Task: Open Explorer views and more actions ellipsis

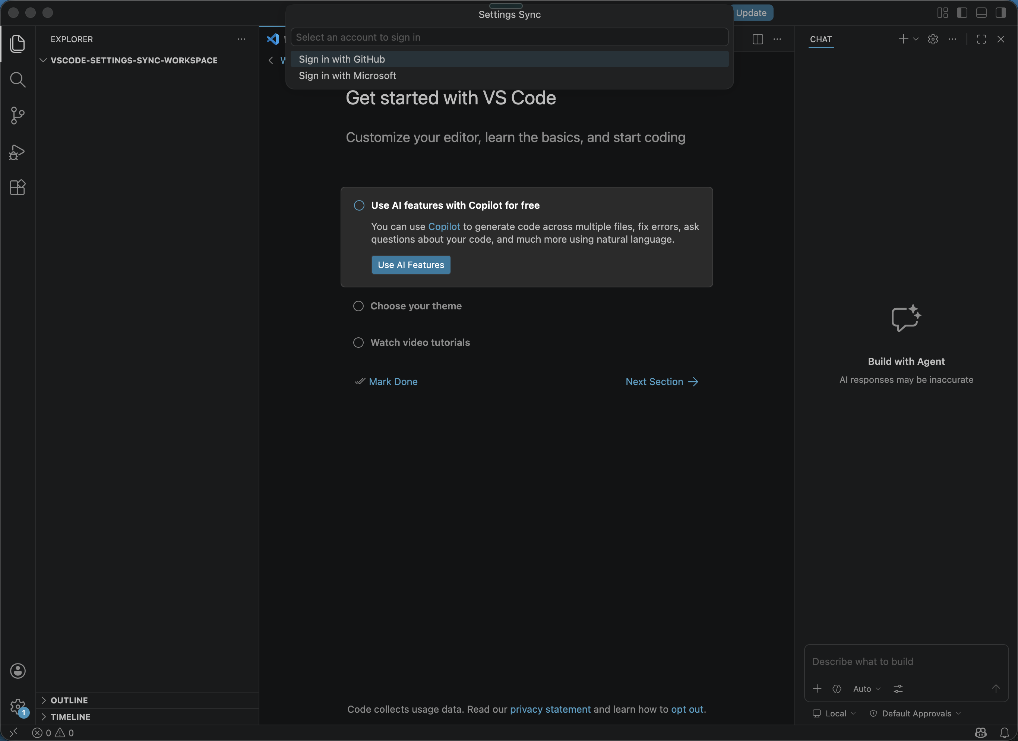Action: (x=241, y=39)
